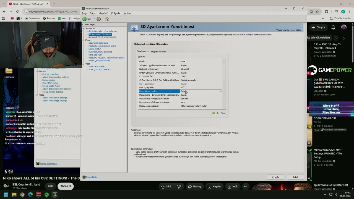Select the Düşey senkronizasyon setting row

point(181,106)
